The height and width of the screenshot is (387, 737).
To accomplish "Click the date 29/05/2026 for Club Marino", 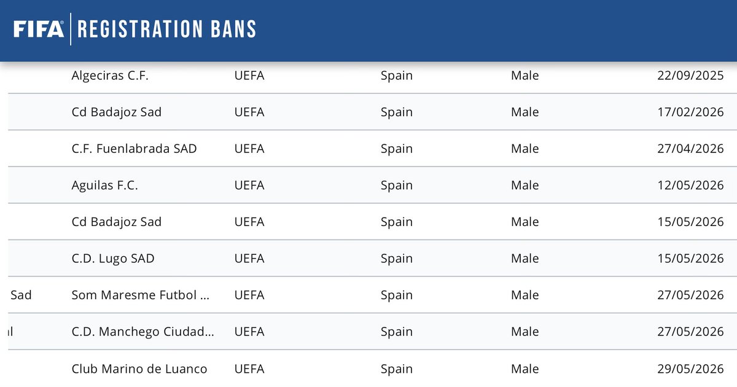I will coord(690,369).
